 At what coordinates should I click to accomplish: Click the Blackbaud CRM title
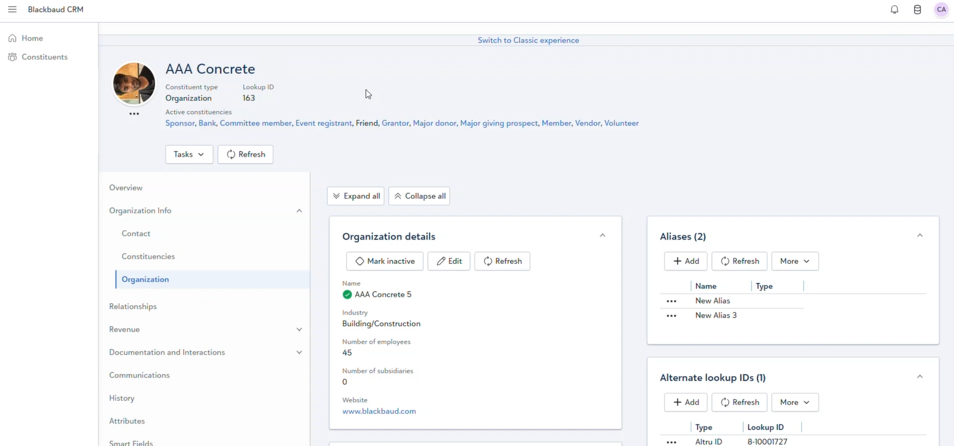[x=56, y=9]
